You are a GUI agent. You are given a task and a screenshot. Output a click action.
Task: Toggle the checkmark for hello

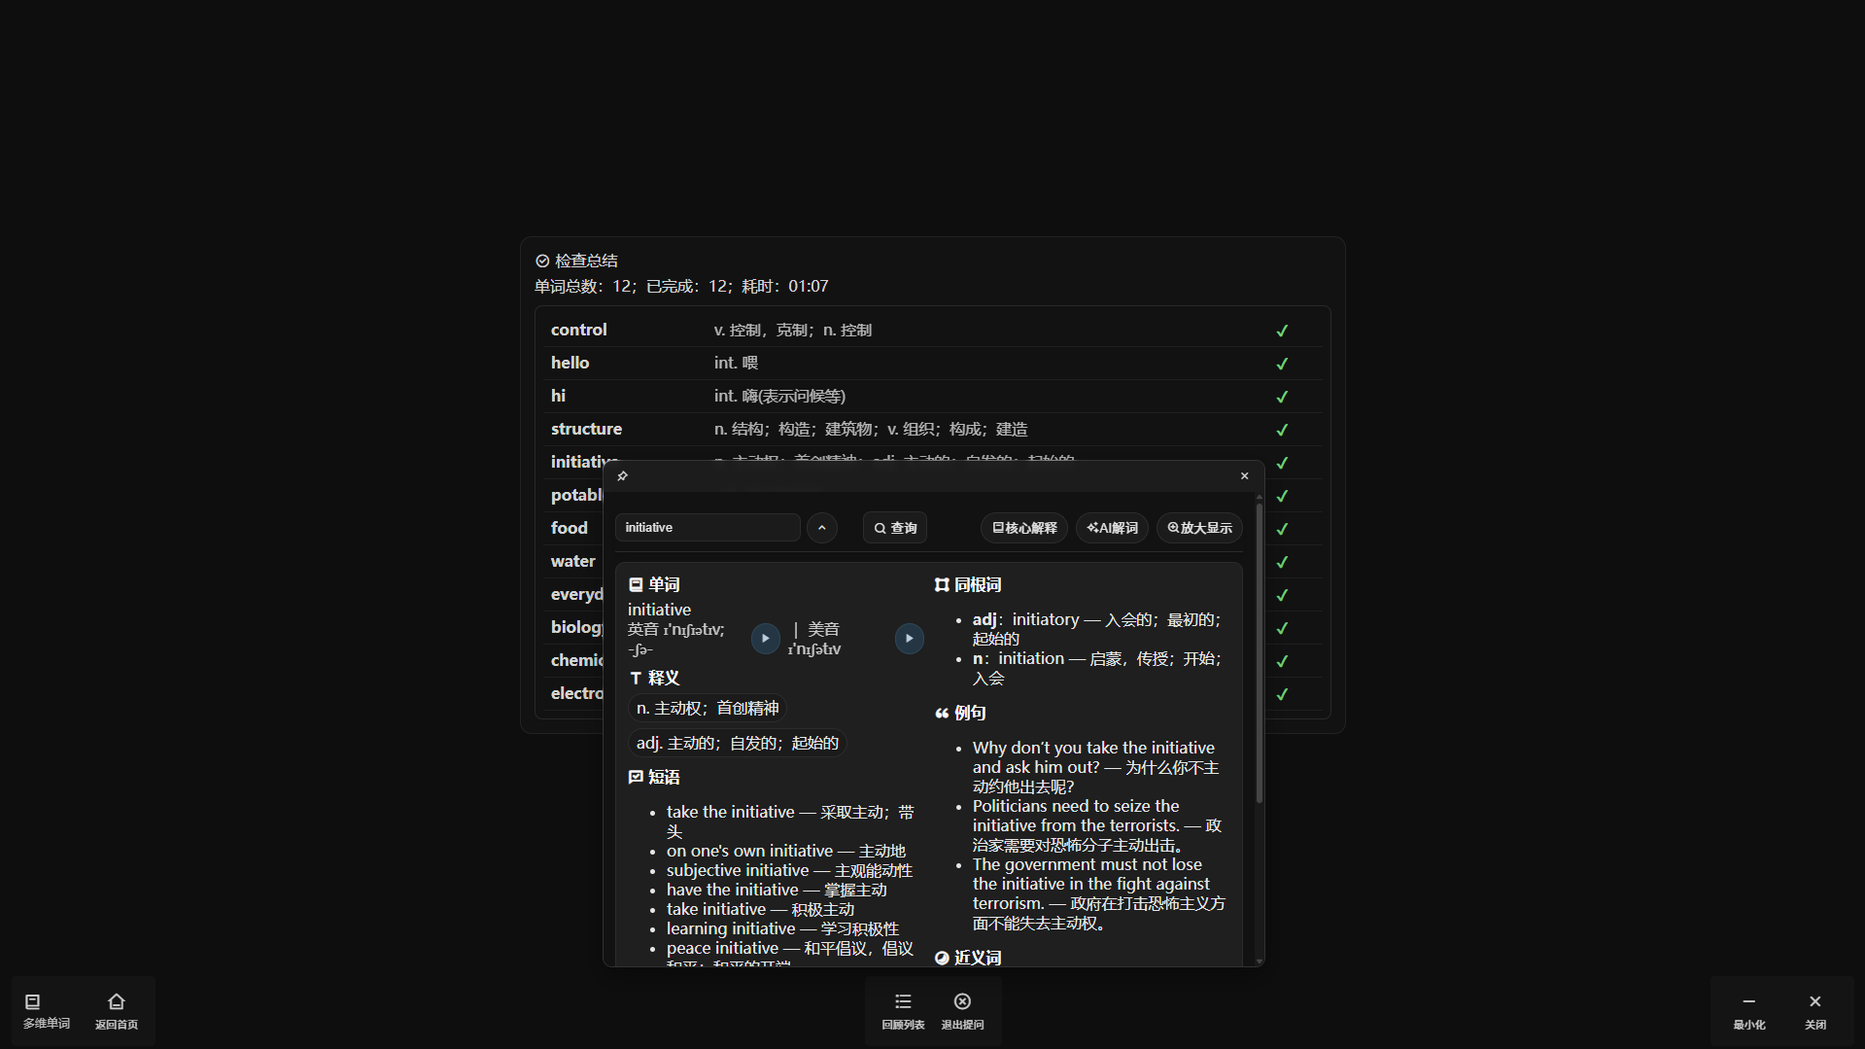tap(1282, 364)
